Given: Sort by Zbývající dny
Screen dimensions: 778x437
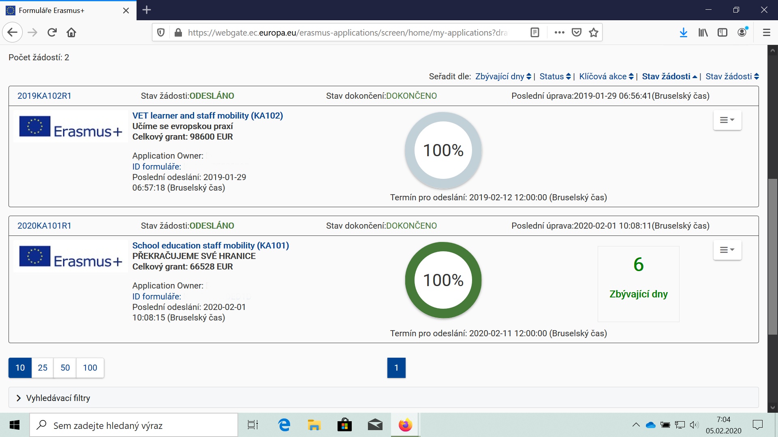Looking at the screenshot, I should 503,76.
